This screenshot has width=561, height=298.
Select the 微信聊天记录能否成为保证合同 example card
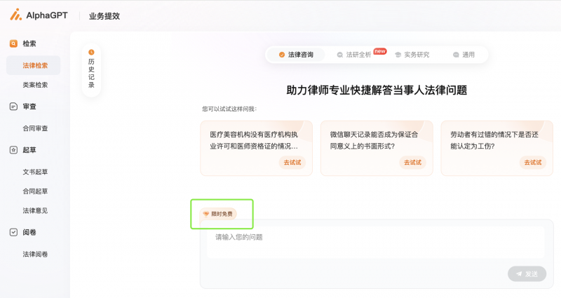(377, 148)
